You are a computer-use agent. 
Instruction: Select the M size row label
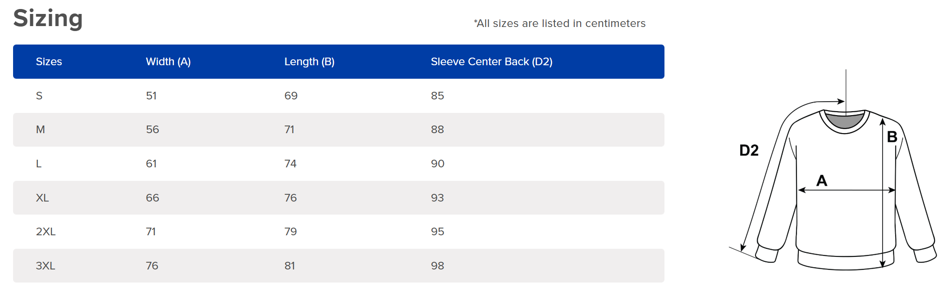click(x=41, y=130)
